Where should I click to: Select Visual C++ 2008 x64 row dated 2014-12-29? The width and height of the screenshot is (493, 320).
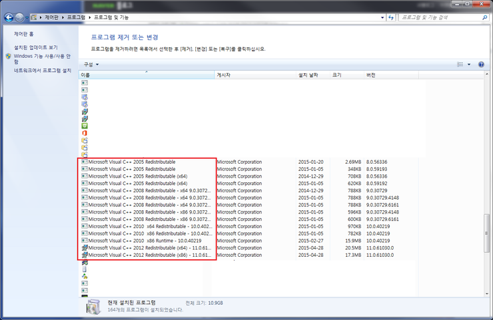coord(248,191)
